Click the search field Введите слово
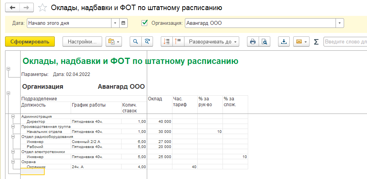This screenshot has height=179, width=367. point(345,42)
